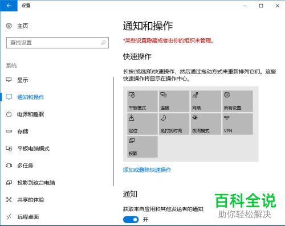The width and height of the screenshot is (285, 226).
Task: Click the 连接 quick action tile
Action: [174, 101]
